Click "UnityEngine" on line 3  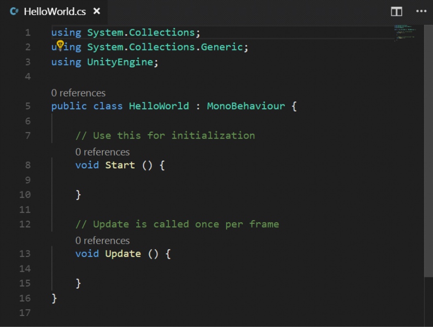[120, 62]
